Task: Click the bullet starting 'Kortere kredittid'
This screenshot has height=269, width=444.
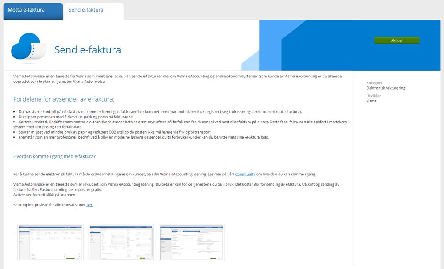Action: point(180,124)
